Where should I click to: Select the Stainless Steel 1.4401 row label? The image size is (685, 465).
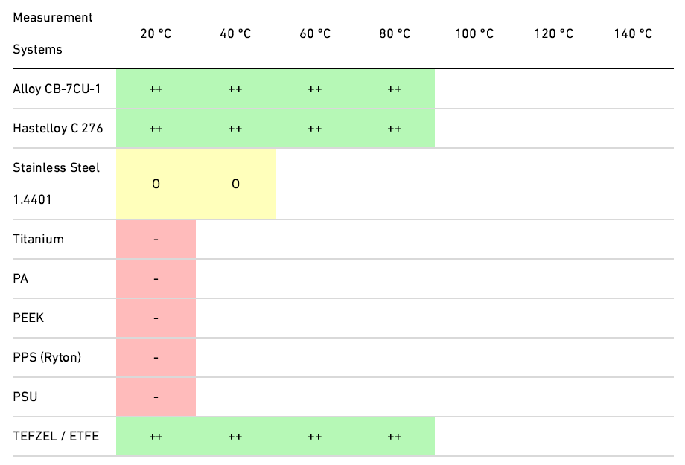[x=56, y=184]
